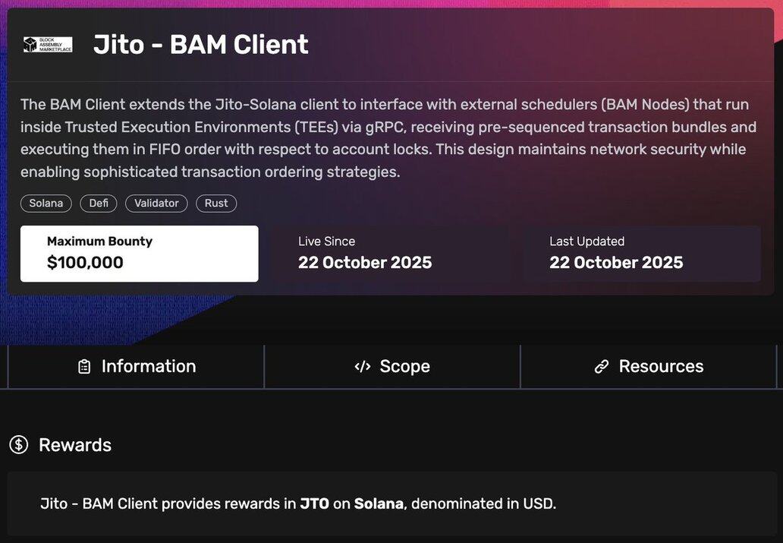Select the Resources tab
783x543 pixels.
click(649, 367)
